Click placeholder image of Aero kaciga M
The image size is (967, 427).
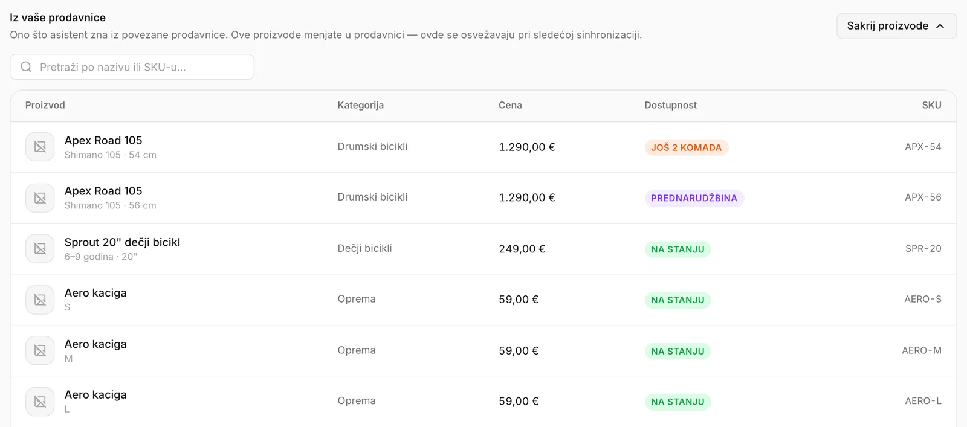point(40,350)
